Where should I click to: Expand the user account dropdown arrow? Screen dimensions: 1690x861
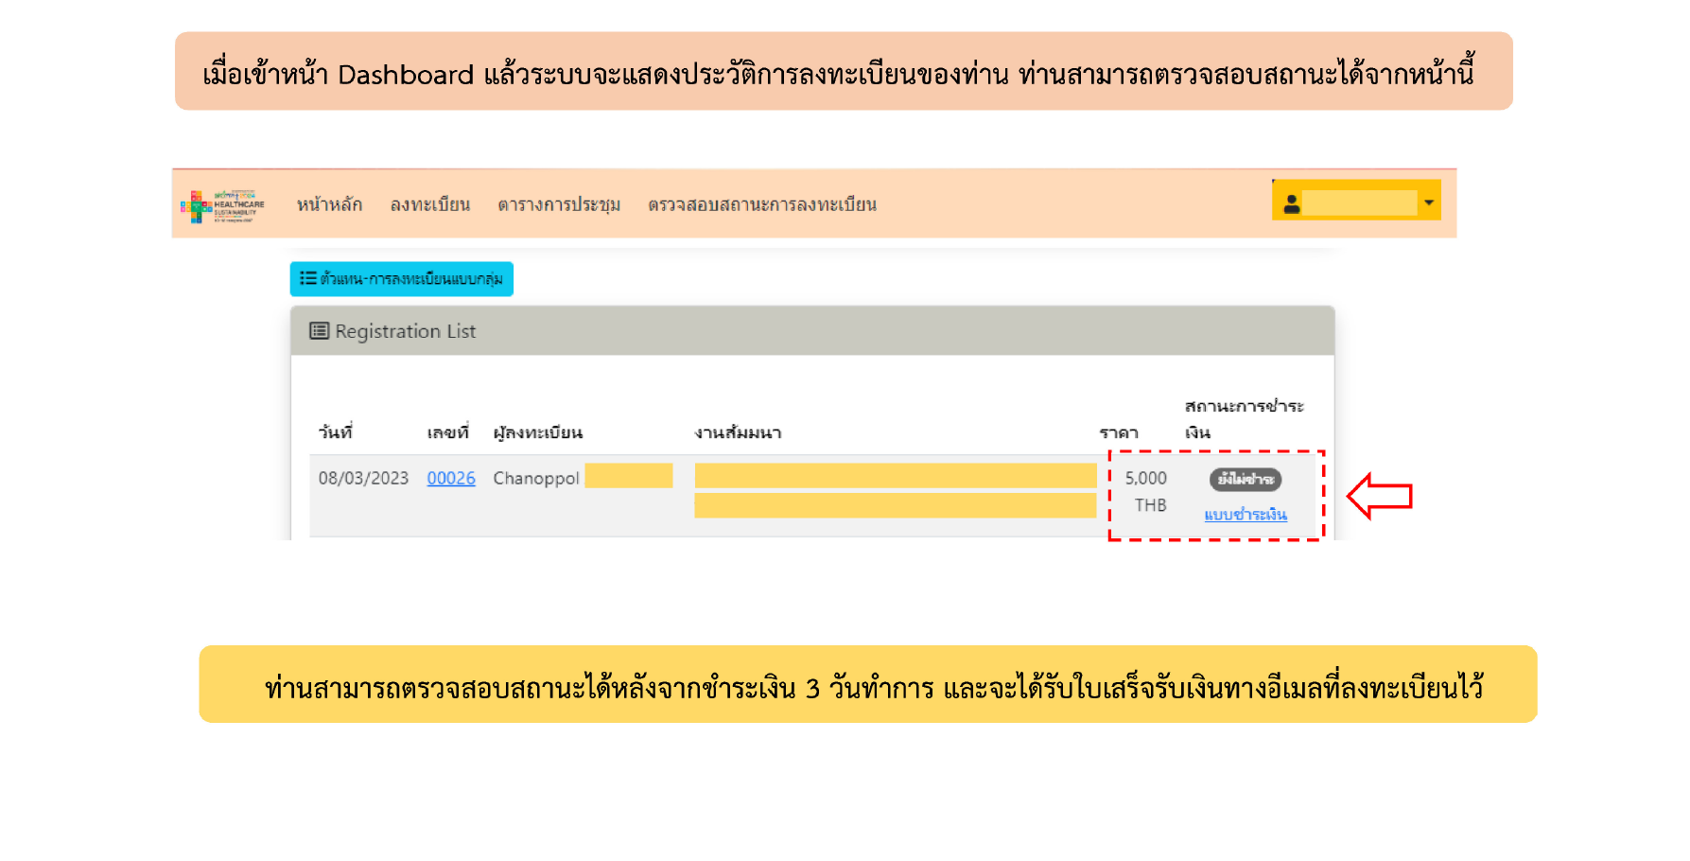(1428, 202)
